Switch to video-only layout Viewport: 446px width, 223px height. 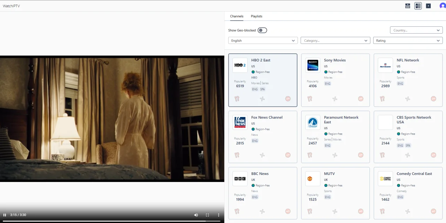(429, 6)
